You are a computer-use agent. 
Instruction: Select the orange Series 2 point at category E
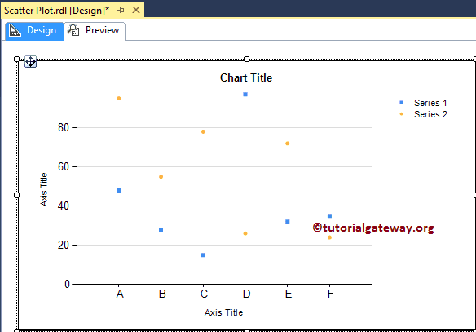tap(288, 144)
